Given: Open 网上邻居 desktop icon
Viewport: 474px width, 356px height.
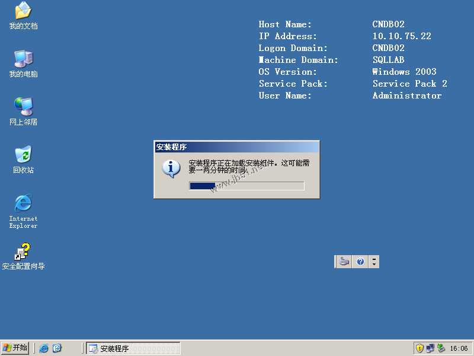Looking at the screenshot, I should pyautogui.click(x=23, y=108).
